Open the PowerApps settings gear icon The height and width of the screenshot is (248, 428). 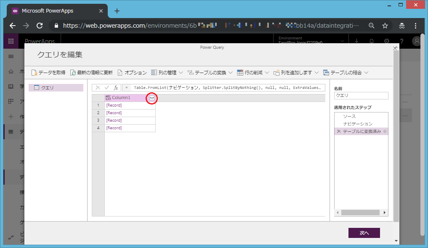(x=387, y=41)
